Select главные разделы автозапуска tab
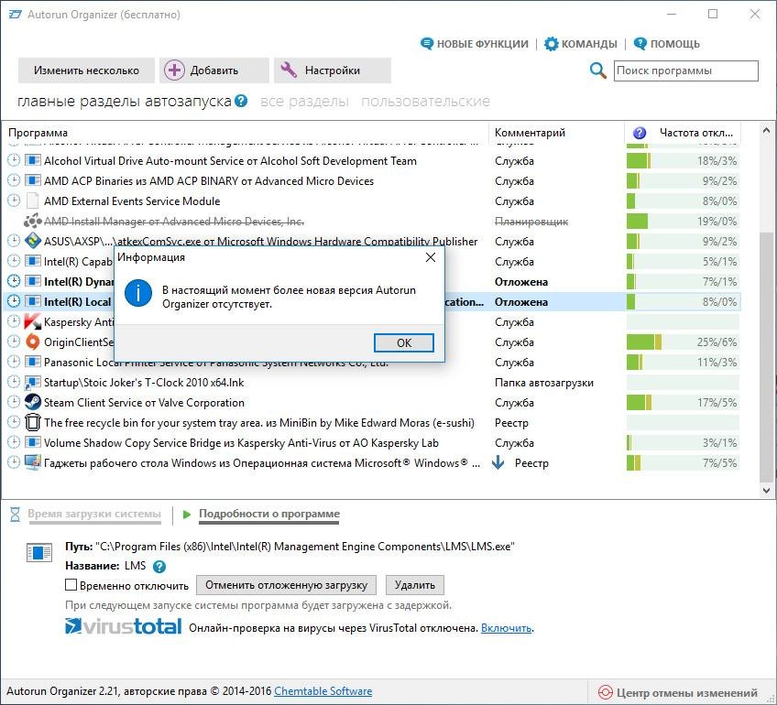The image size is (777, 705). tap(125, 101)
